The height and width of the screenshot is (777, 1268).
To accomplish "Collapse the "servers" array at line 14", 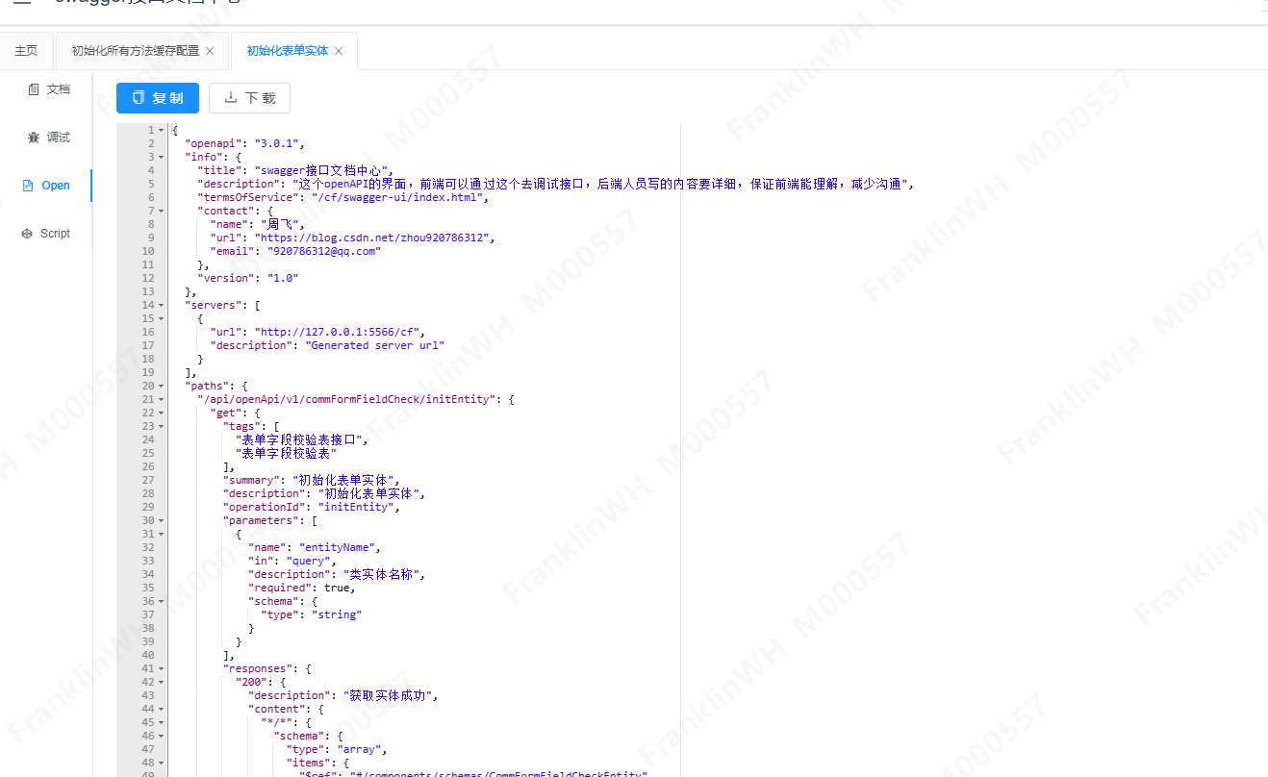I will pyautogui.click(x=162, y=305).
